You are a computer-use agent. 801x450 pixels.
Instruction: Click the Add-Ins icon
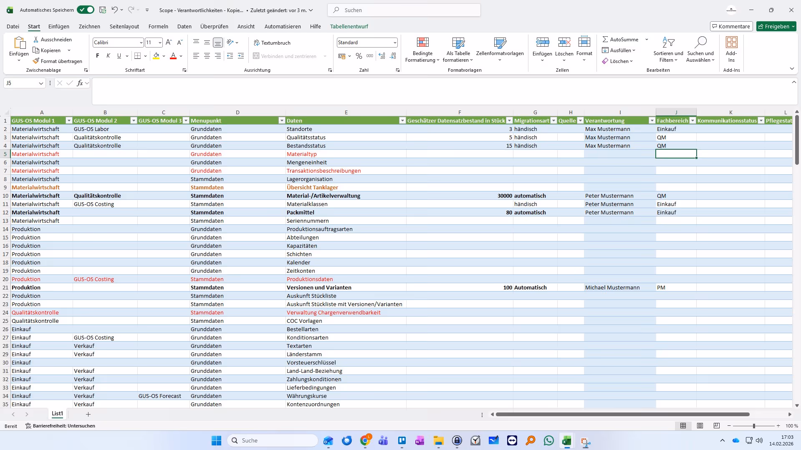click(x=731, y=43)
